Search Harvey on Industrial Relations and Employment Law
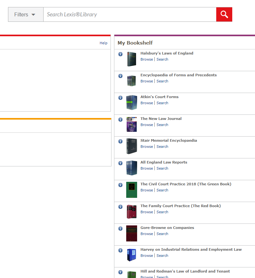Viewport: 255px width, 278px height. (x=162, y=256)
